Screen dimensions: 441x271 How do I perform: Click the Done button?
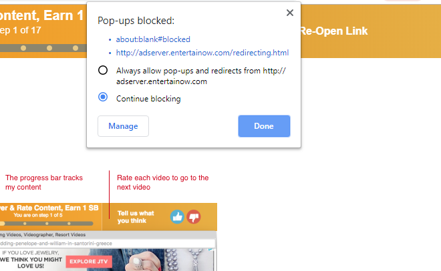click(x=264, y=126)
